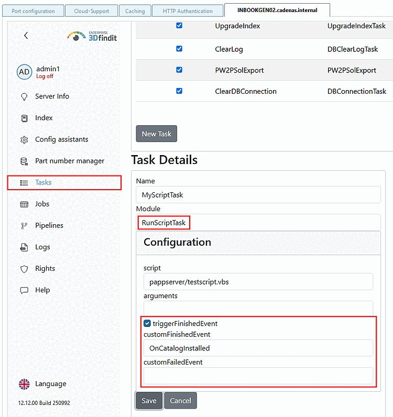The width and height of the screenshot is (393, 417).
Task: Open Server Info via its bulb icon
Action: click(24, 96)
